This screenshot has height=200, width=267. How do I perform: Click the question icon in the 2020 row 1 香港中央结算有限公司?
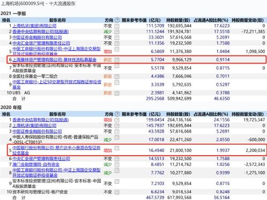117,120
